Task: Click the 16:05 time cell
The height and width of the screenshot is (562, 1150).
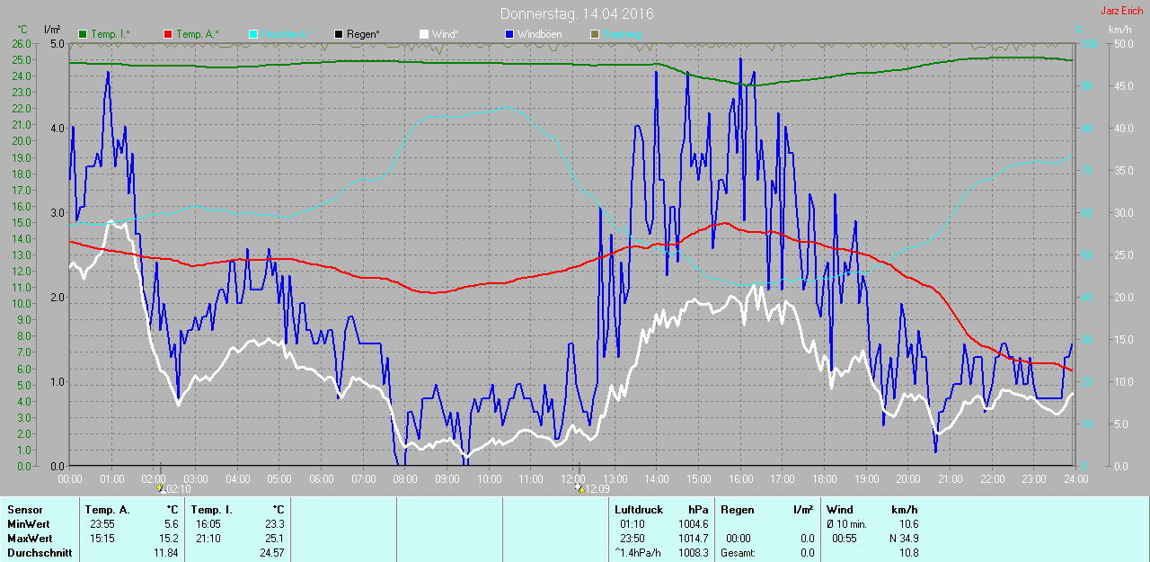Action: click(x=209, y=524)
